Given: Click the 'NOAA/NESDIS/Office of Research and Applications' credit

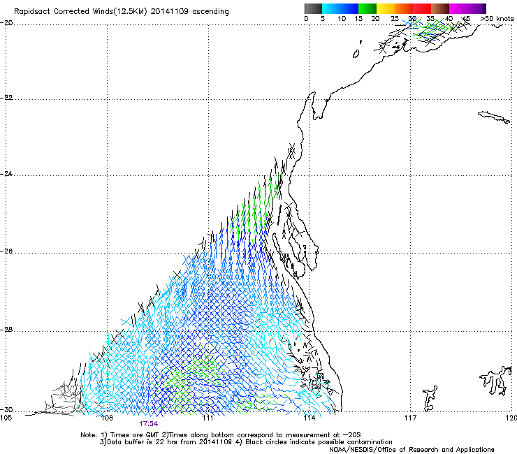Looking at the screenshot, I should pos(412,450).
